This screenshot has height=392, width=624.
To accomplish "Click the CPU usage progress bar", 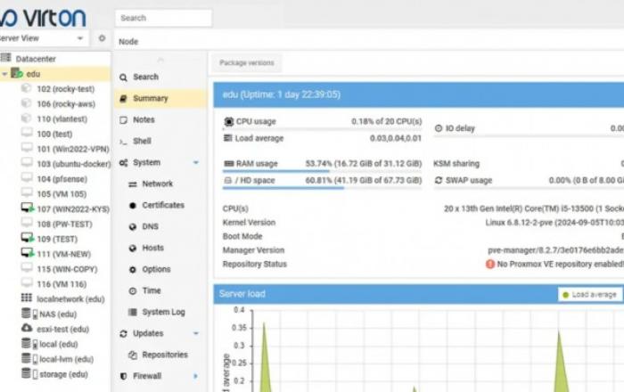I will click(322, 129).
